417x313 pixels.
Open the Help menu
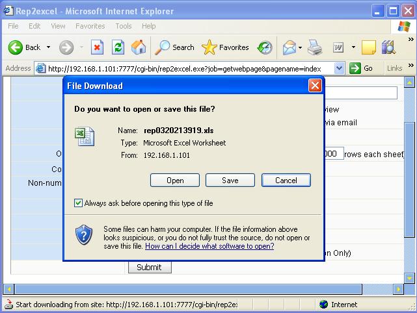[149, 26]
